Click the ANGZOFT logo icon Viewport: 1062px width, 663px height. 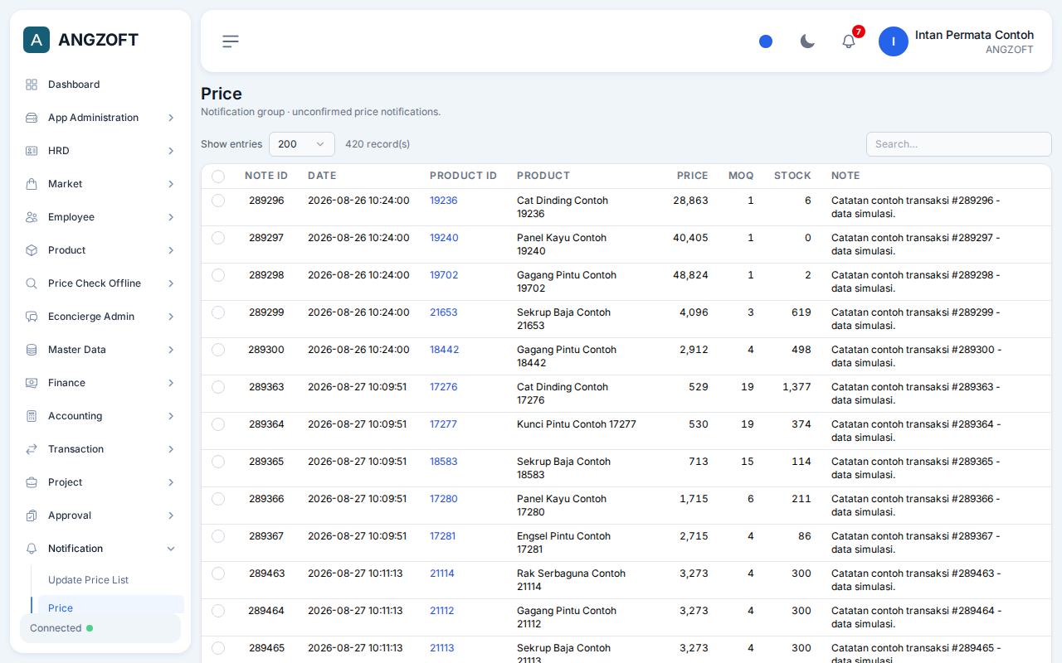(x=37, y=40)
